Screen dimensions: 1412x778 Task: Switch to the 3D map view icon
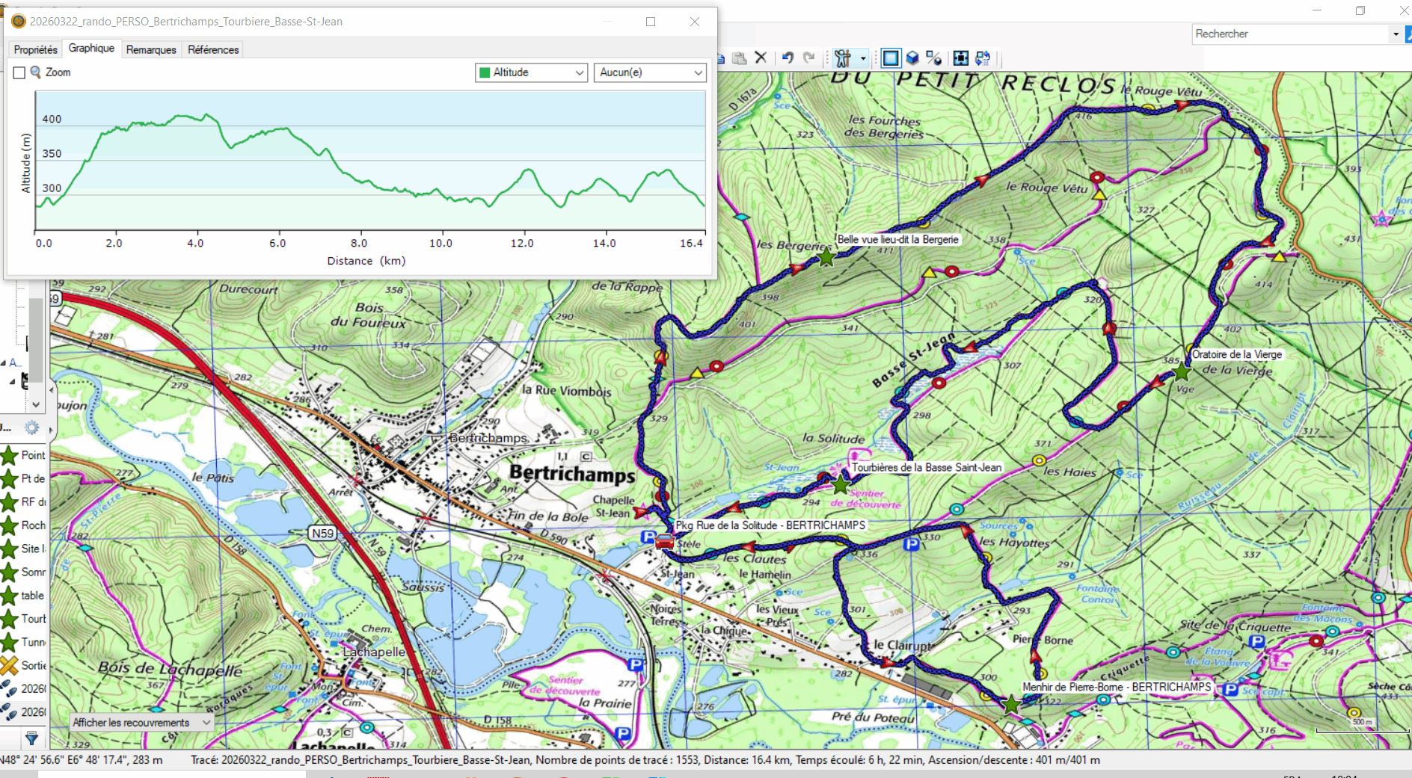click(912, 58)
